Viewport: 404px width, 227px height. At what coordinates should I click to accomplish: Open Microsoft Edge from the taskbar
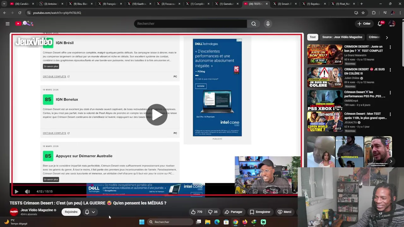217,222
